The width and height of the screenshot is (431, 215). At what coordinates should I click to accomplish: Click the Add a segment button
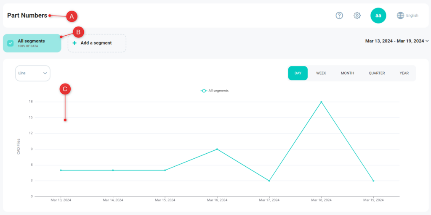tap(97, 43)
